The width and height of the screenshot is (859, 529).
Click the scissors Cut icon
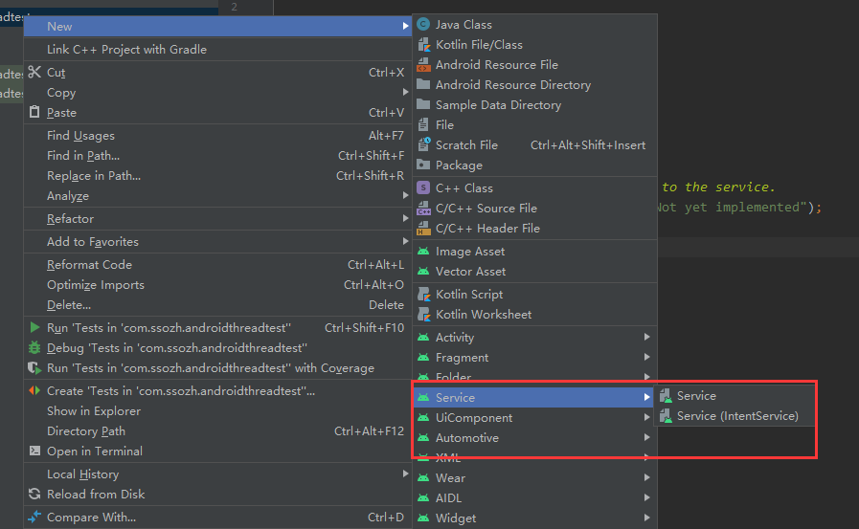point(34,72)
